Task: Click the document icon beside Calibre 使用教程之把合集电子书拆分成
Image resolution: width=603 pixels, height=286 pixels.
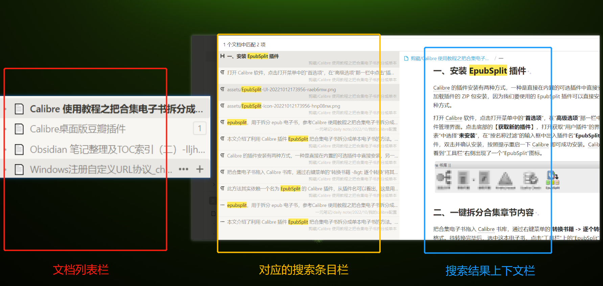Action: [19, 109]
